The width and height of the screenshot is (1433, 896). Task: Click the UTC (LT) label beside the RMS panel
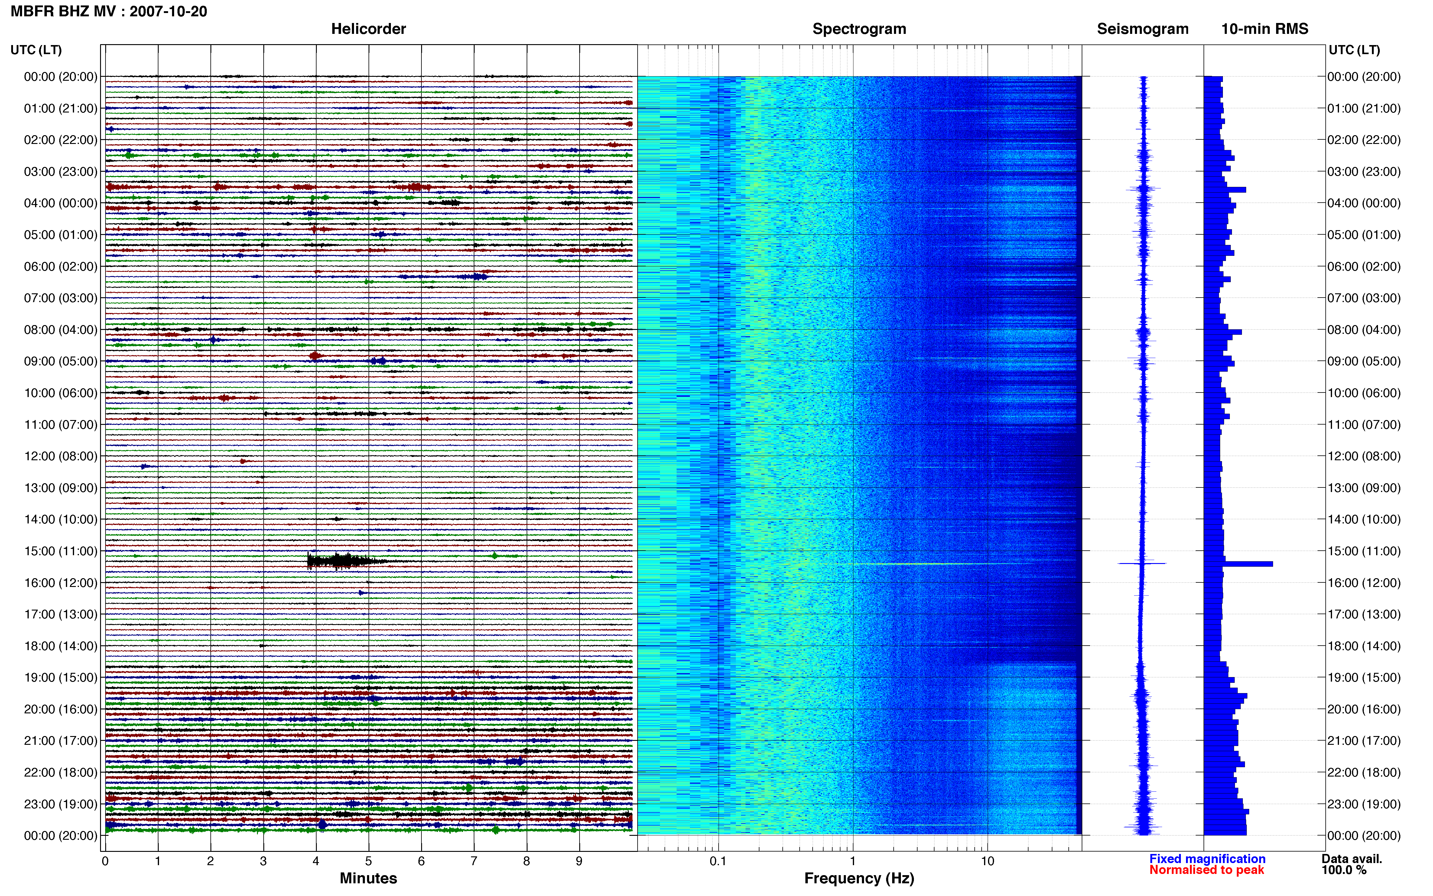(1354, 50)
